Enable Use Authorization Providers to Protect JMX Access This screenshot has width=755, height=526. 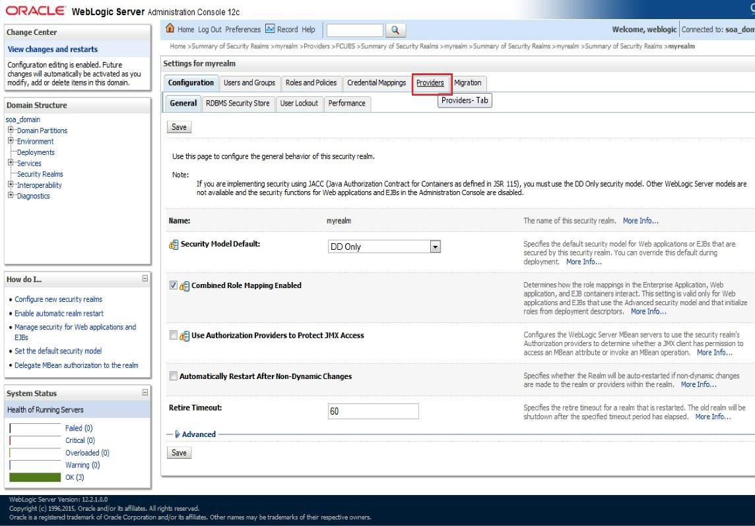click(174, 336)
